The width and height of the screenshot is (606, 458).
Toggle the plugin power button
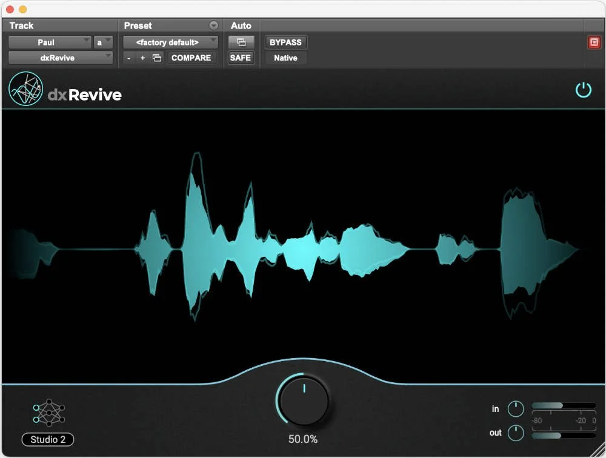coord(584,89)
